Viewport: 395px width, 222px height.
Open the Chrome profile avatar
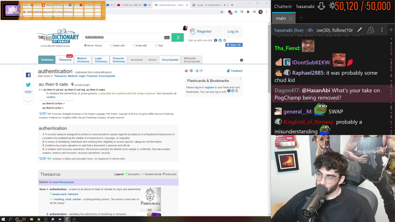pos(260,12)
